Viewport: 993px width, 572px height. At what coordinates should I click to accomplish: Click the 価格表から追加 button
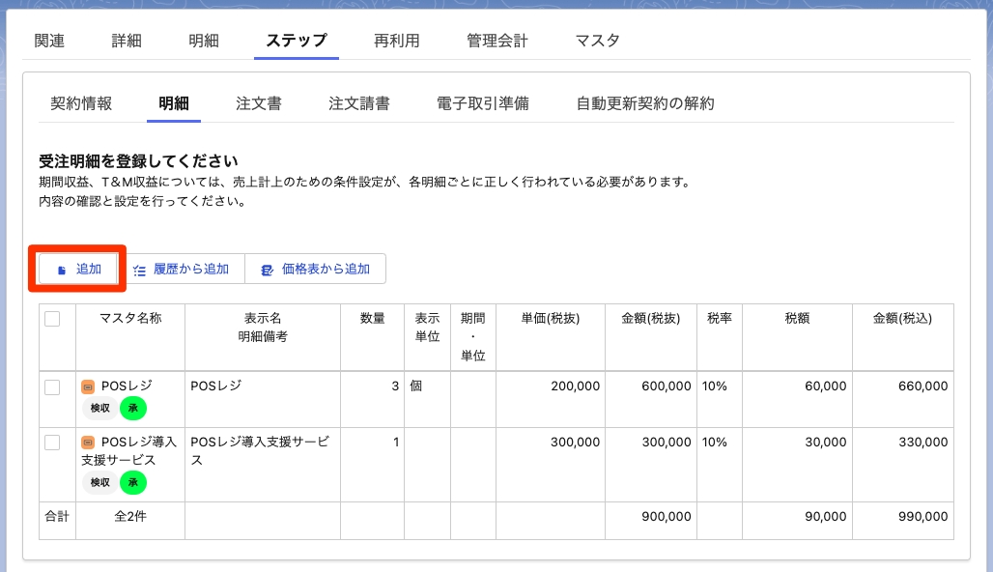tap(315, 270)
